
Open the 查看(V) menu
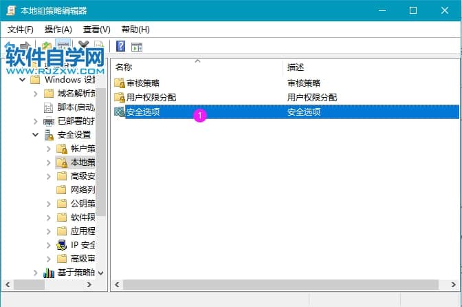[x=96, y=30]
